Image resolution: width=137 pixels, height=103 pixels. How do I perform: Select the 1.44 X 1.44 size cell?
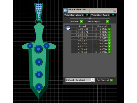tap(82, 29)
